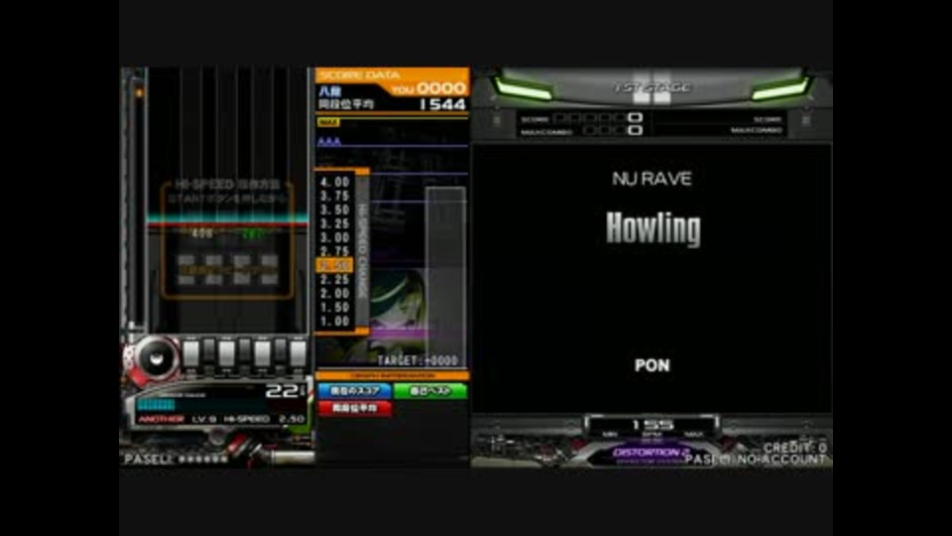
Task: Click the CREDIT: 0 text
Action: pos(794,448)
